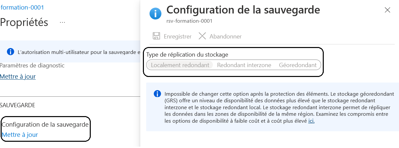Viewport: 399px width, 148px height.
Task: Click Mettre à jour under Paramètres de diagnostic
Action: 18,76
